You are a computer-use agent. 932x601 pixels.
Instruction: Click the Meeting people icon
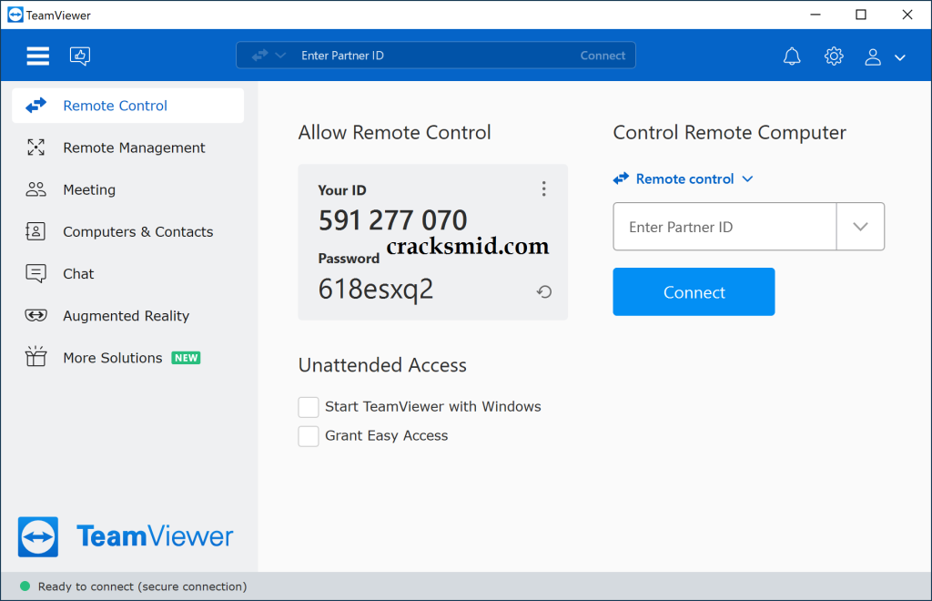click(35, 189)
